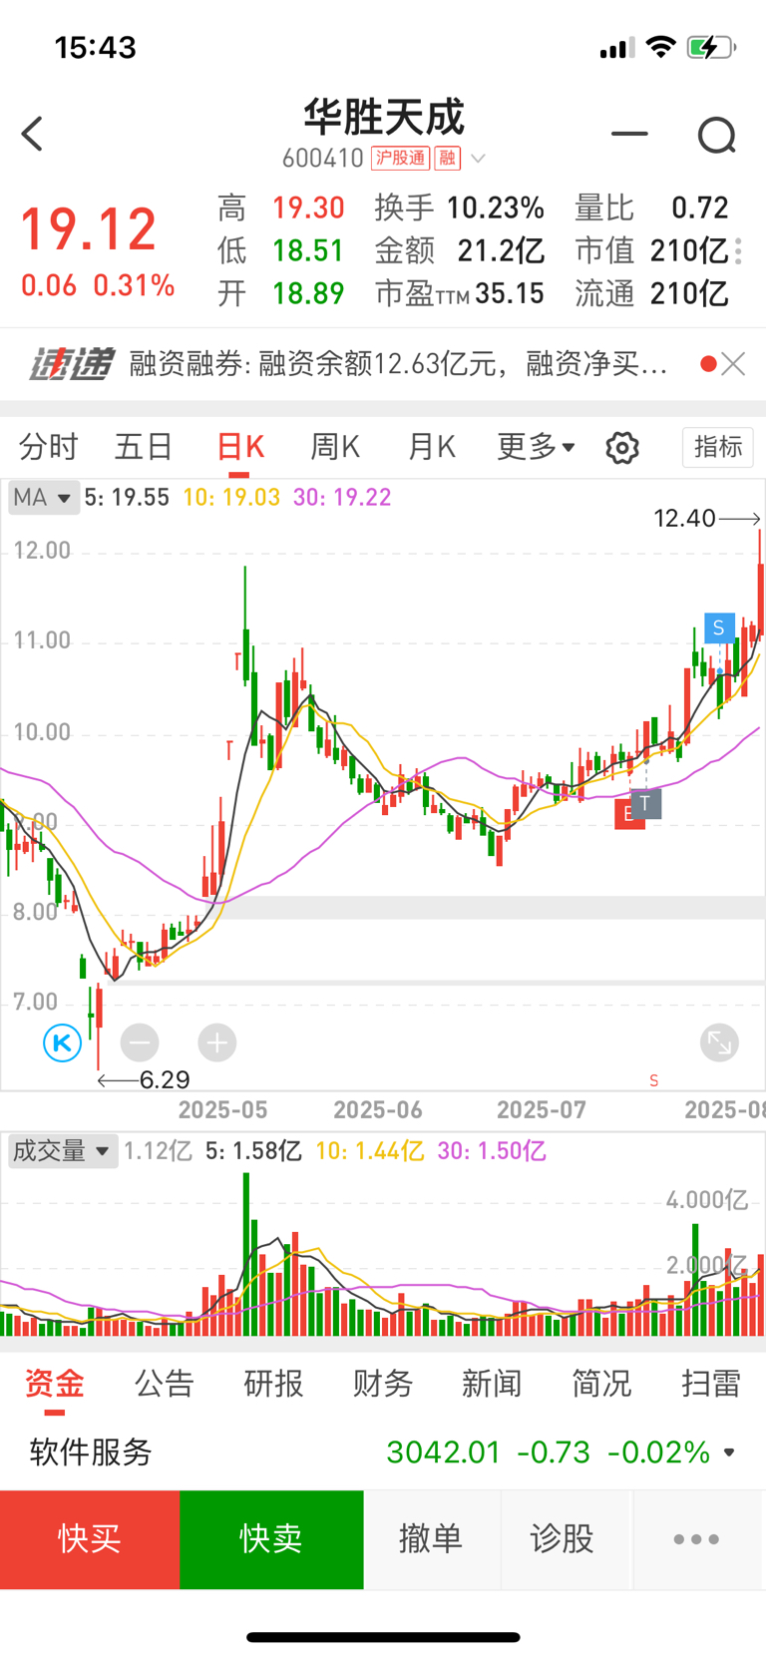
Task: Tap the 6.29 low label
Action: pos(165,1080)
